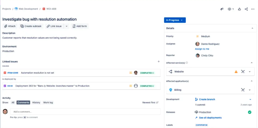The width and height of the screenshot is (258, 128).
Task: Click the green Production release checkmark
Action: [x=250, y=112]
